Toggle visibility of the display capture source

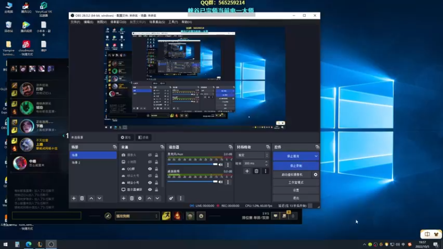(x=150, y=189)
